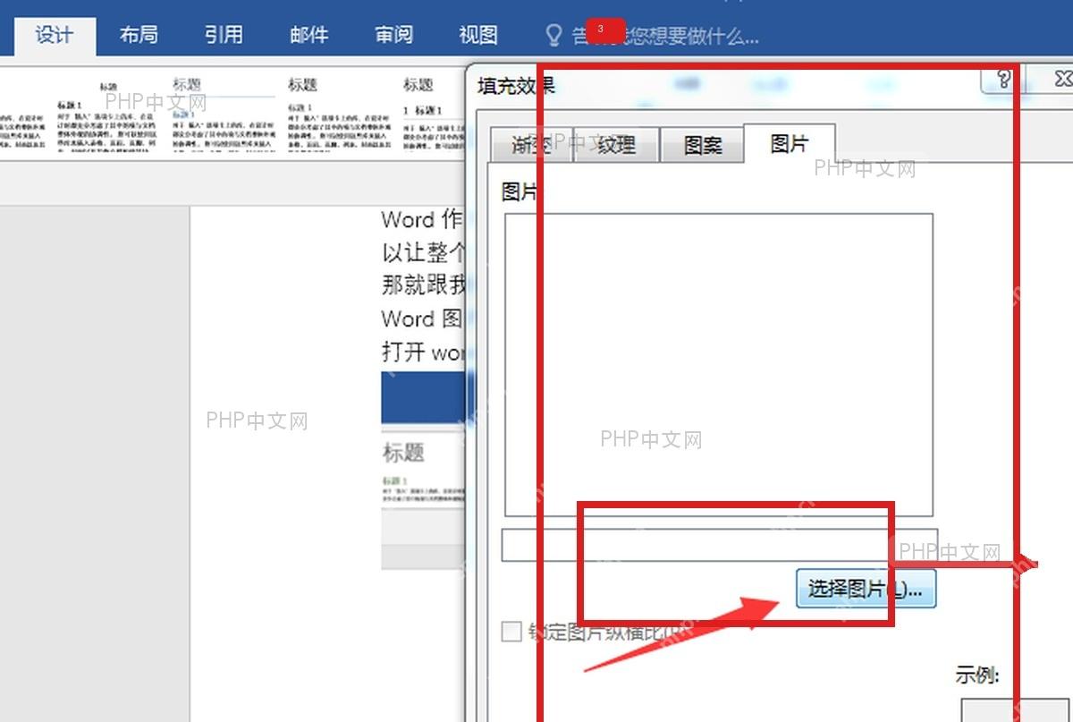Viewport: 1073px width, 722px height.
Task: Toggle the 锁定图片纵横比 checkbox
Action: click(511, 632)
